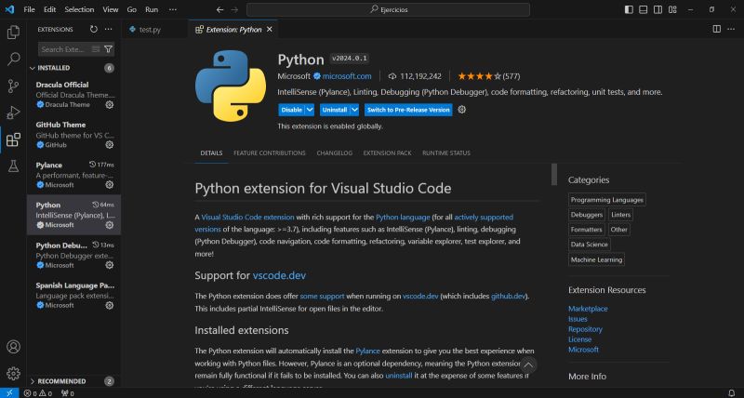Open the Marketplace resource link

[x=588, y=309]
